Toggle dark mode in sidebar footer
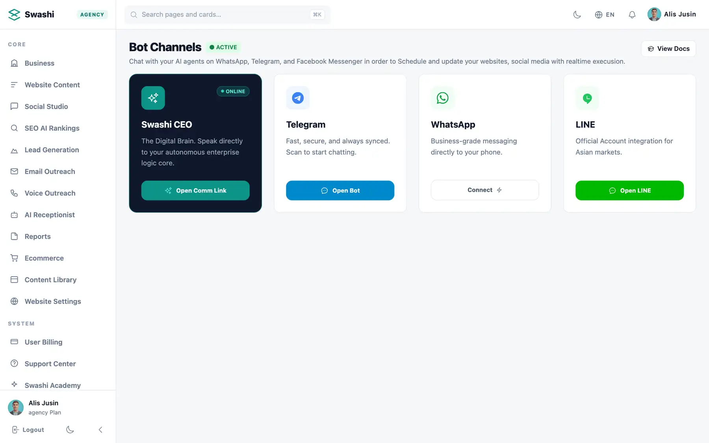The width and height of the screenshot is (709, 443). click(70, 430)
